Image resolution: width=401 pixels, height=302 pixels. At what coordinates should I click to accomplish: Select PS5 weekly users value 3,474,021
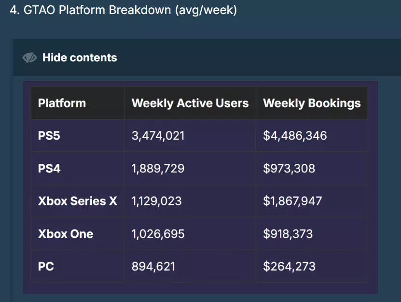tap(158, 136)
